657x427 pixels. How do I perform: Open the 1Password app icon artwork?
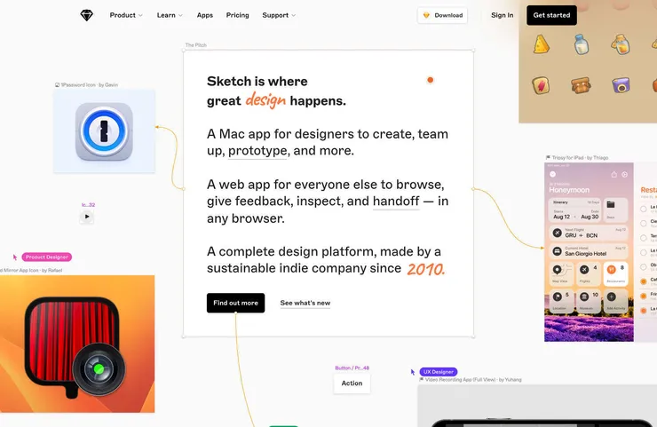point(104,131)
